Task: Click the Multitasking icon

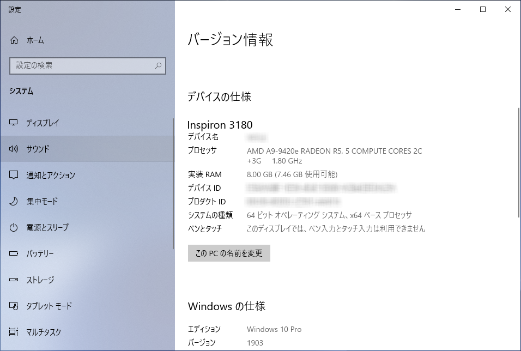Action: (14, 332)
